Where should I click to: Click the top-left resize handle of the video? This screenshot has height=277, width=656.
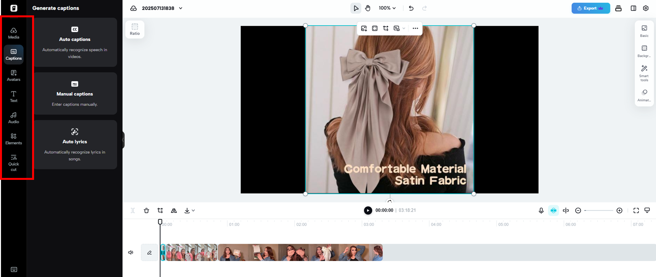[x=306, y=26]
